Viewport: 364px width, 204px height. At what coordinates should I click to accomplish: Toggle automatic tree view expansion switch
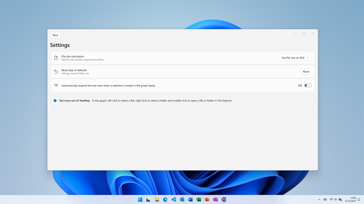pos(308,86)
